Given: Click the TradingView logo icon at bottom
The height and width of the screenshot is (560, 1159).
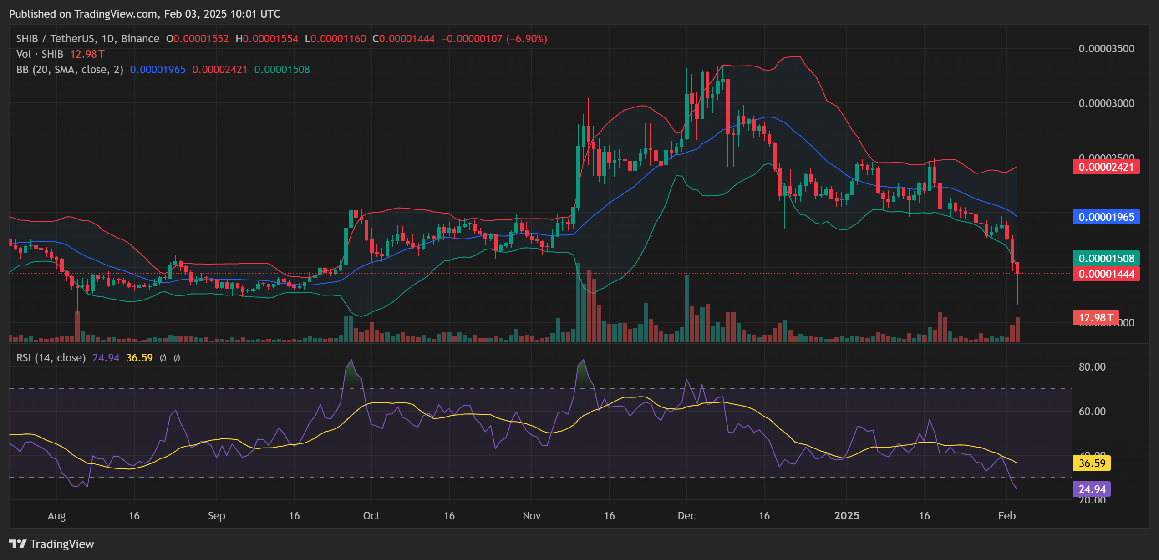Looking at the screenshot, I should click(18, 544).
